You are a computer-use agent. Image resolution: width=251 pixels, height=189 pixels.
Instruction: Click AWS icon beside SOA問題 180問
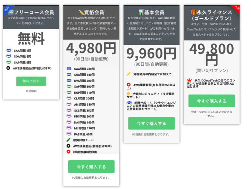(x=69, y=74)
